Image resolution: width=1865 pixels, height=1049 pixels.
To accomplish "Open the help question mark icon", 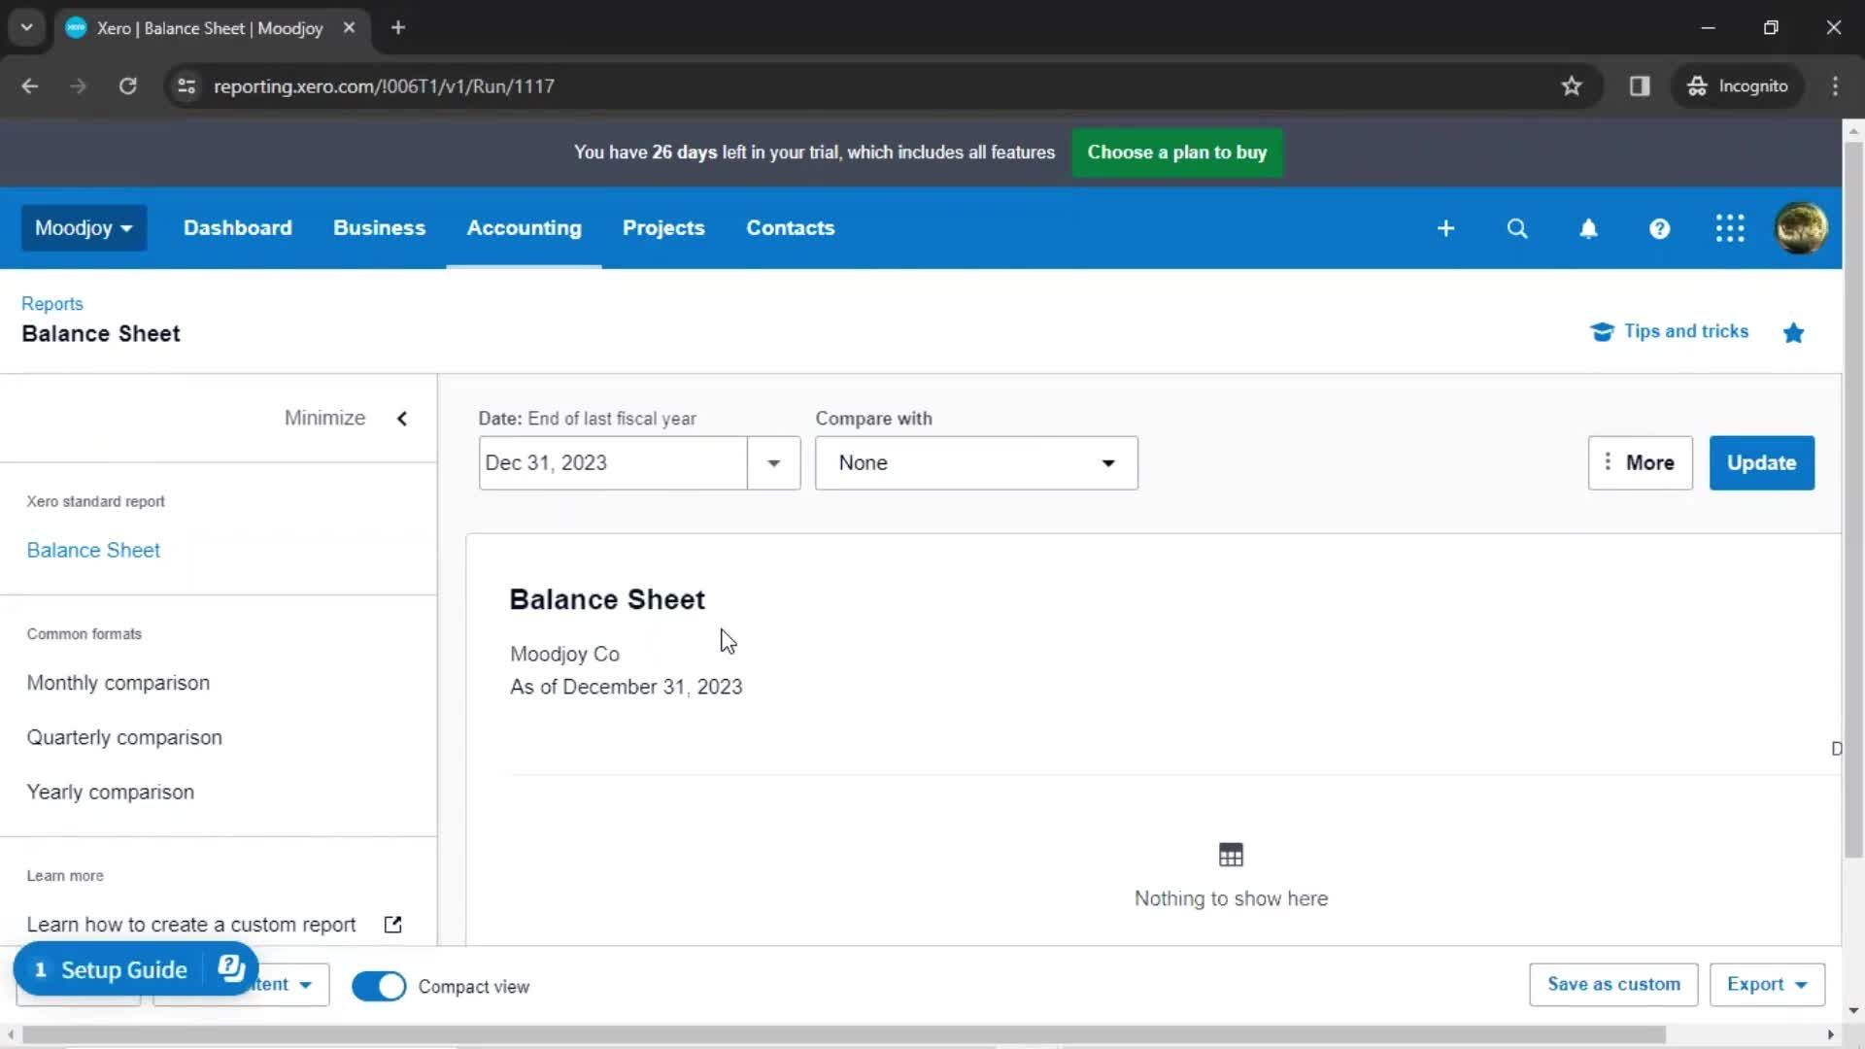I will click(1659, 228).
